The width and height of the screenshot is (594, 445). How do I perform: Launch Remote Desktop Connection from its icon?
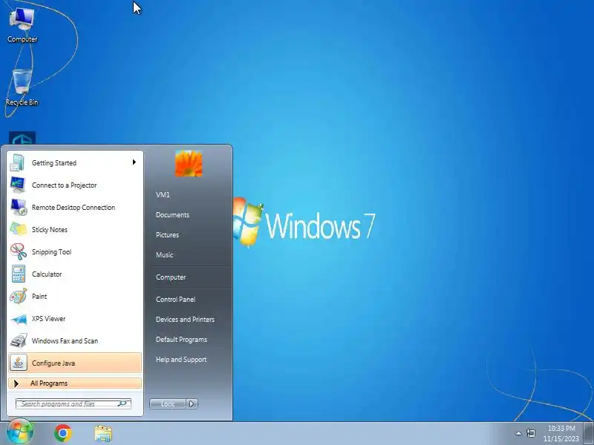18,208
